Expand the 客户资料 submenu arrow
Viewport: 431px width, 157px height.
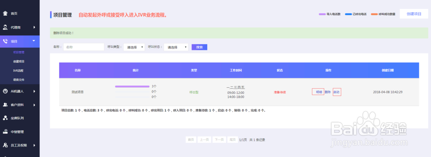[x=34, y=105]
